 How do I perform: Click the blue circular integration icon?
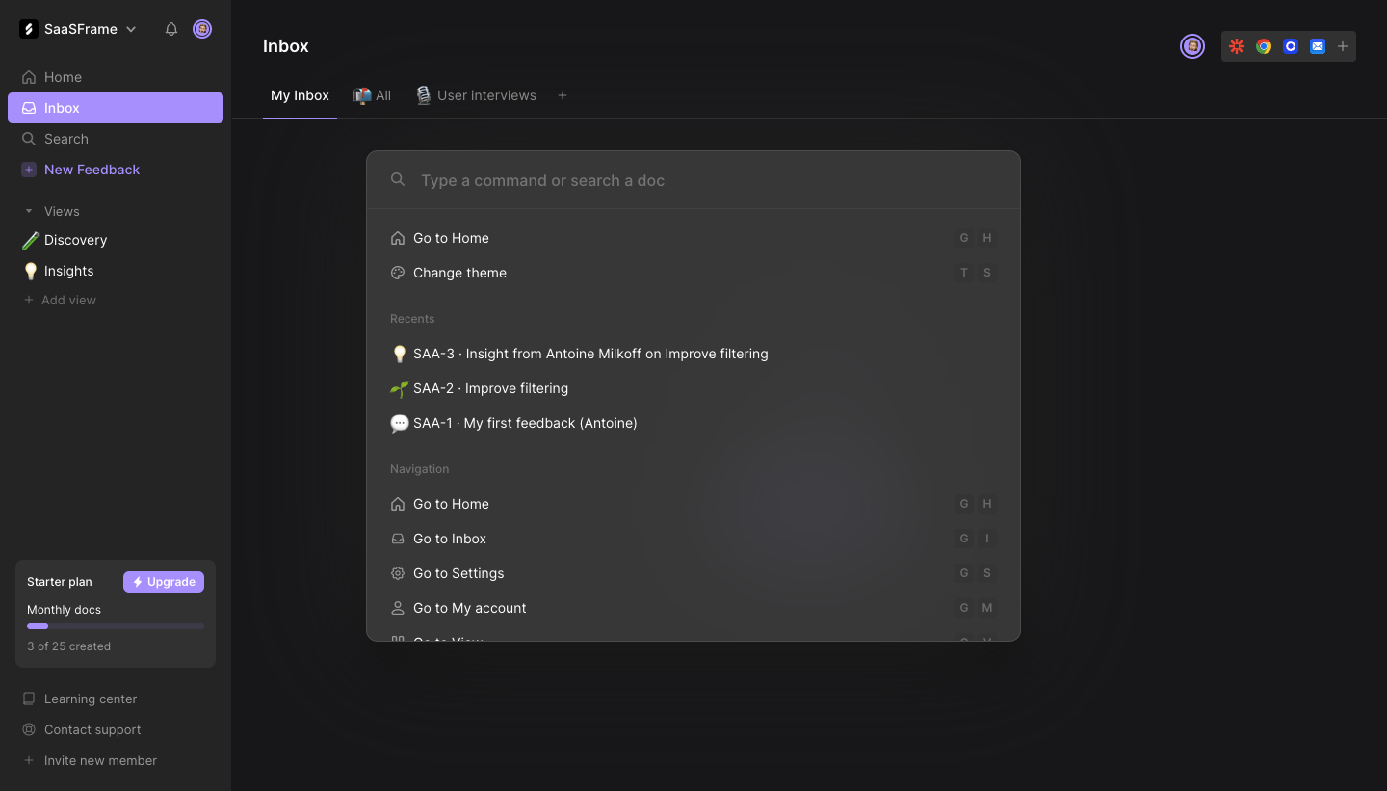tap(1291, 46)
